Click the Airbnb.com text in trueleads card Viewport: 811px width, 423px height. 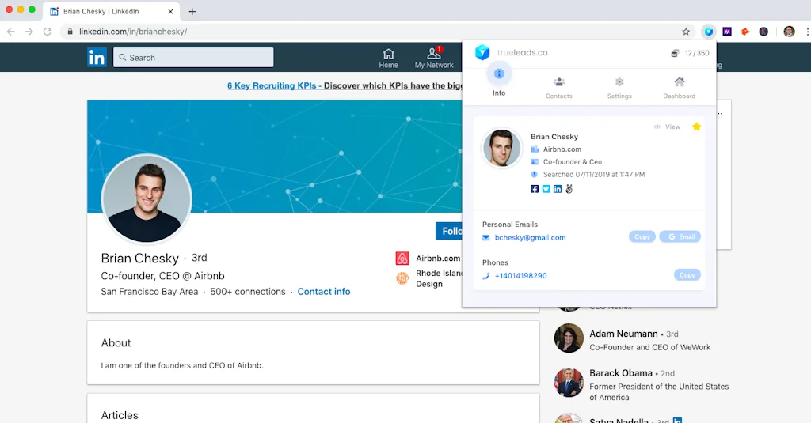[x=562, y=149]
